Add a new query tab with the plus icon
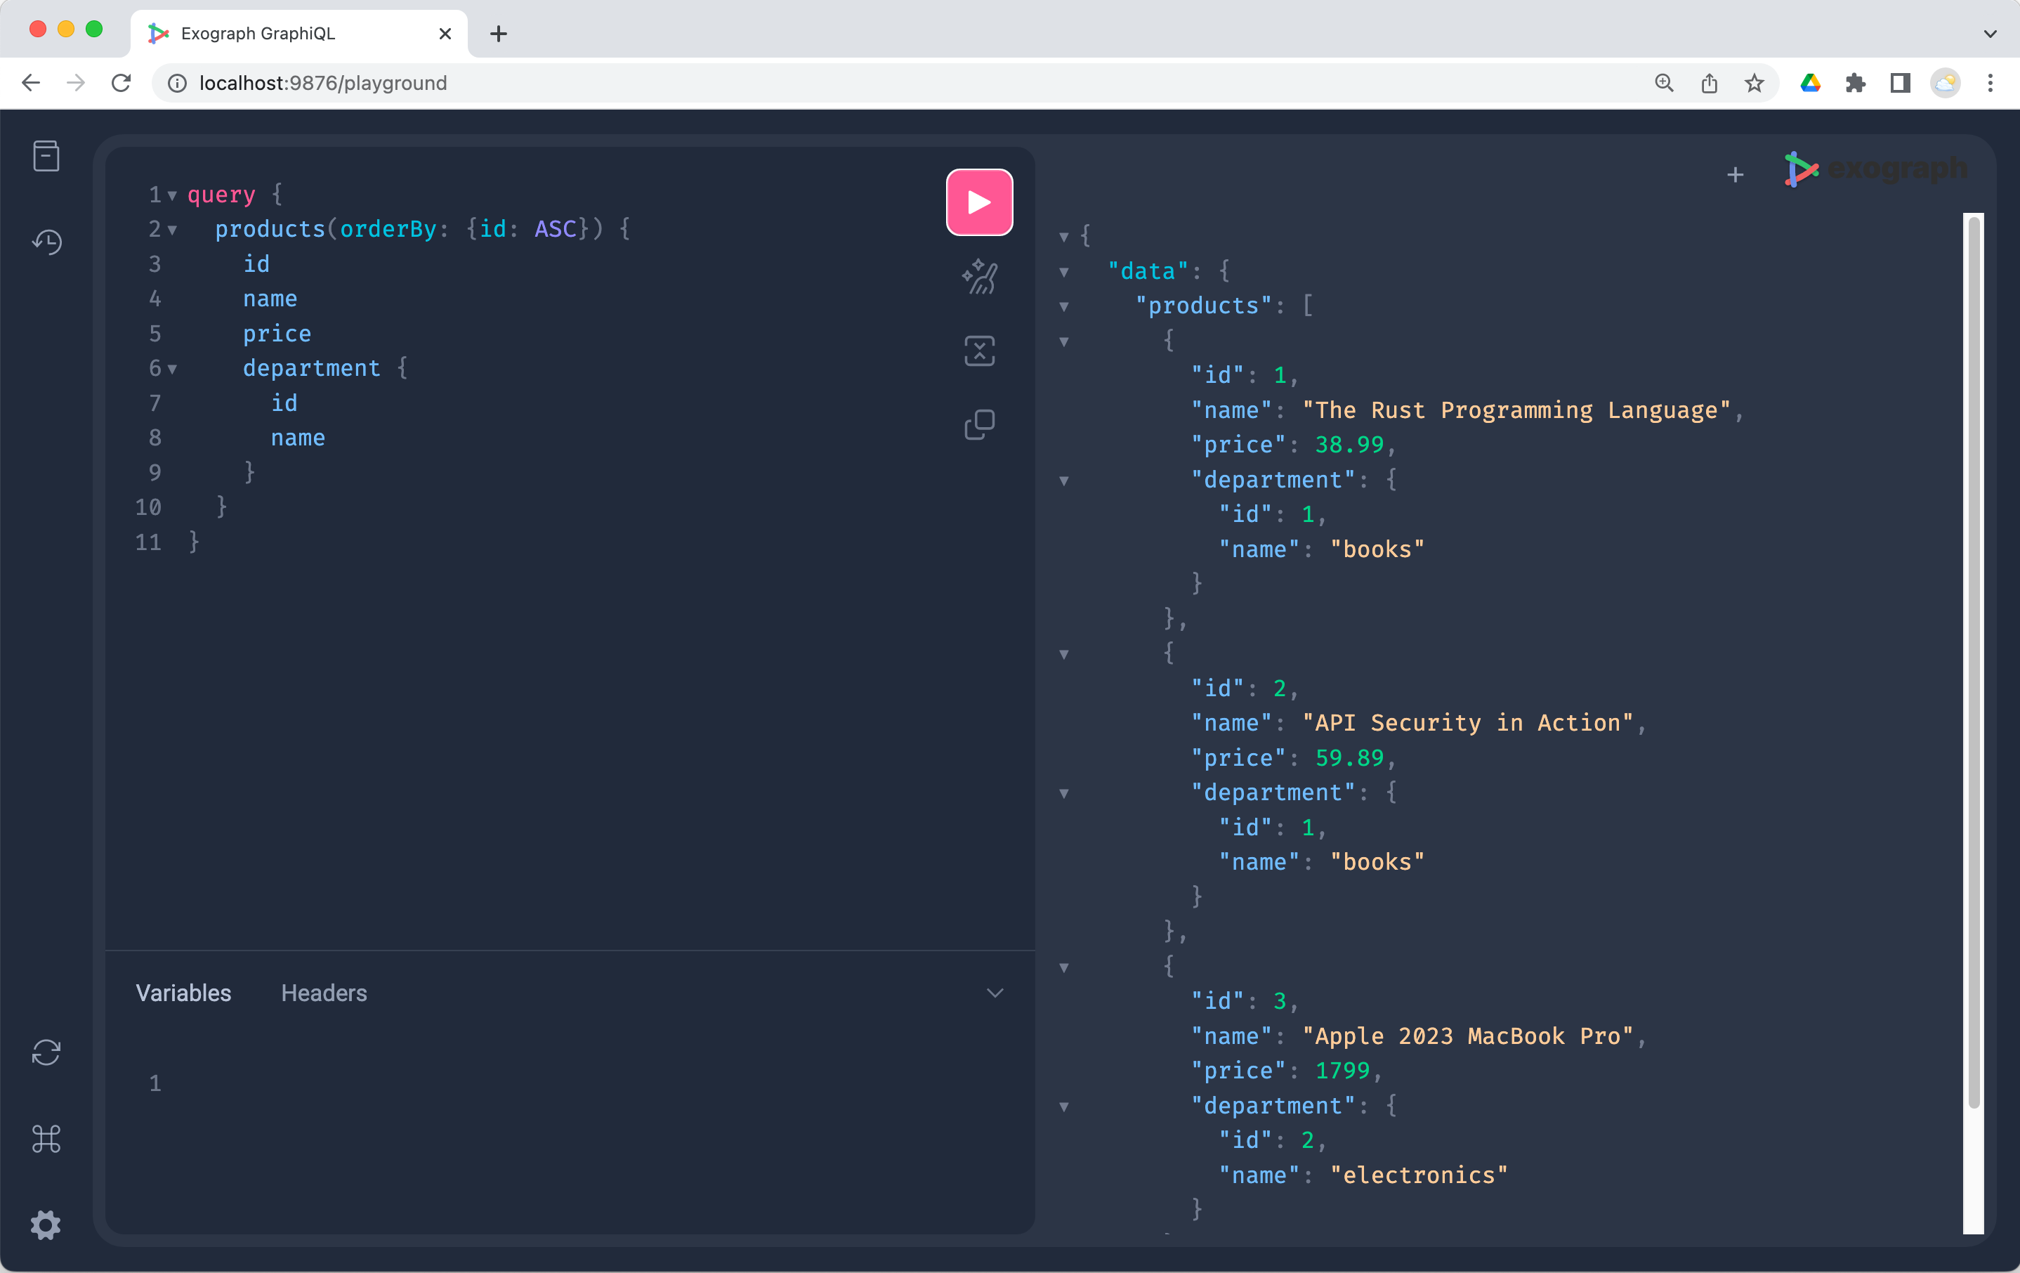 point(1735,174)
